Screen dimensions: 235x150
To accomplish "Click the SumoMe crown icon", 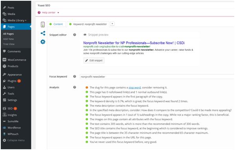I will (4, 121).
